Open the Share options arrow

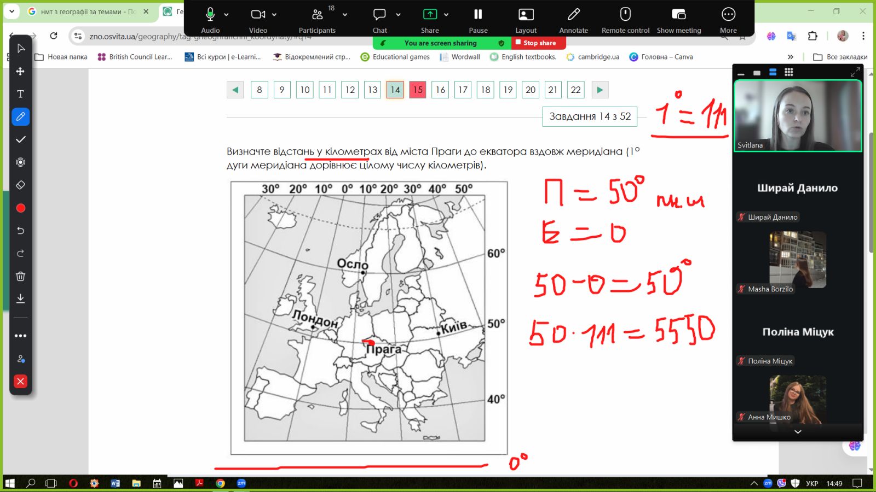coord(446,15)
